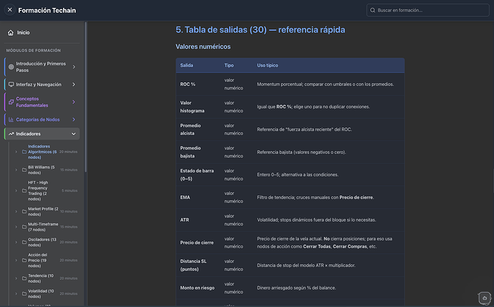494x307 pixels.
Task: Expand arrow for Market Profile
Action: 16,212
